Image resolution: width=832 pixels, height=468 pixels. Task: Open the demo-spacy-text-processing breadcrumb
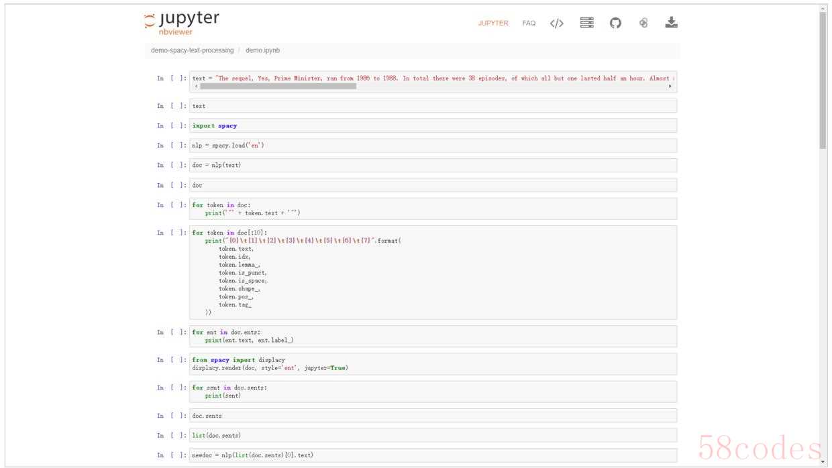point(192,50)
